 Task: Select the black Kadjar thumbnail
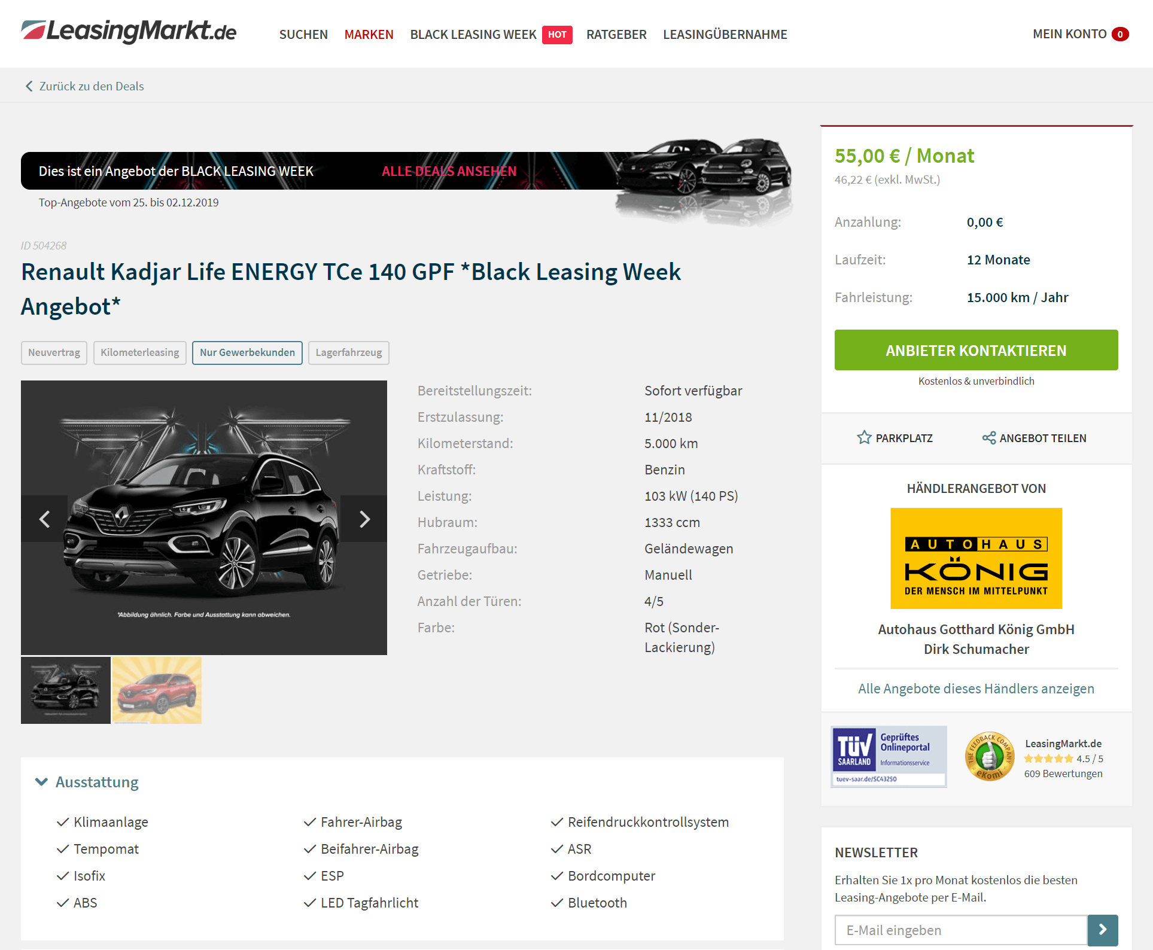pyautogui.click(x=66, y=690)
